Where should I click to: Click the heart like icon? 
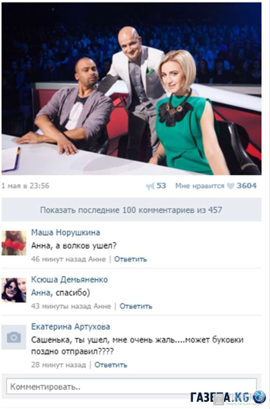(231, 186)
